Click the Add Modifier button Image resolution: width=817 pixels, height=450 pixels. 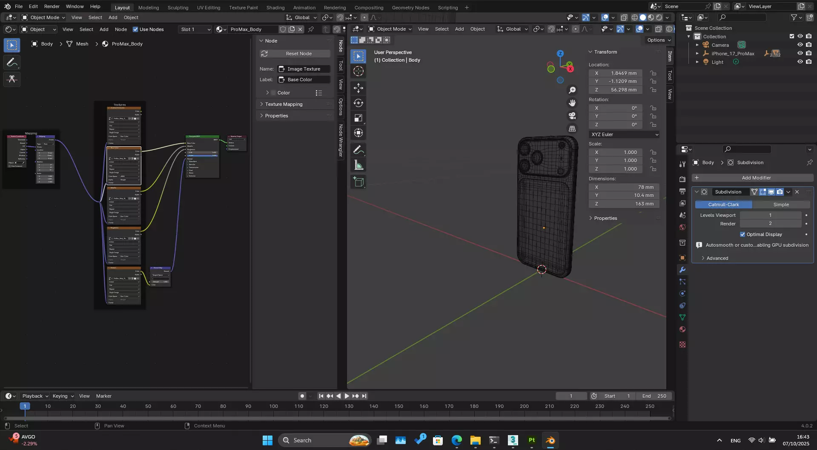click(x=752, y=178)
